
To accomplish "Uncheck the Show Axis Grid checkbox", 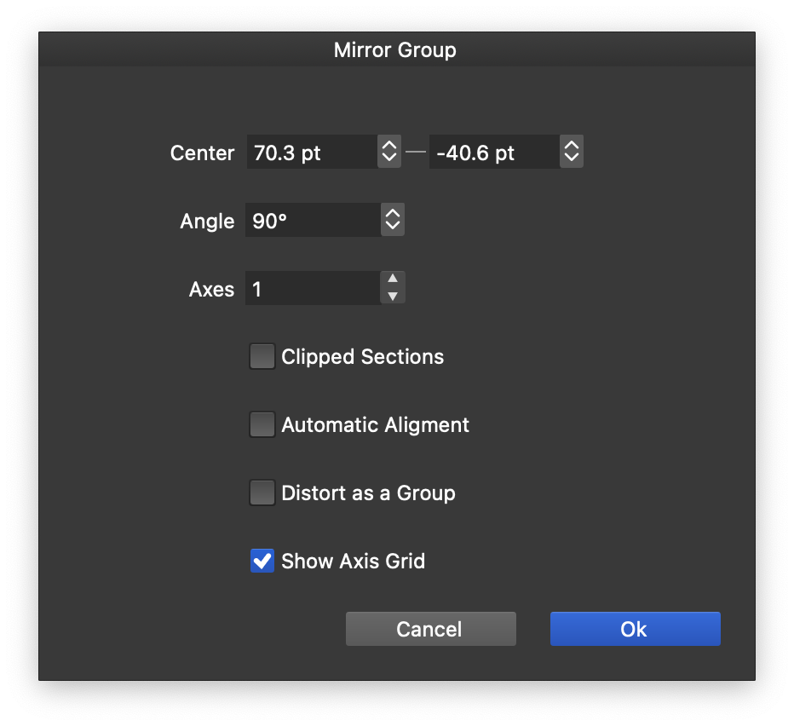I will pos(262,561).
